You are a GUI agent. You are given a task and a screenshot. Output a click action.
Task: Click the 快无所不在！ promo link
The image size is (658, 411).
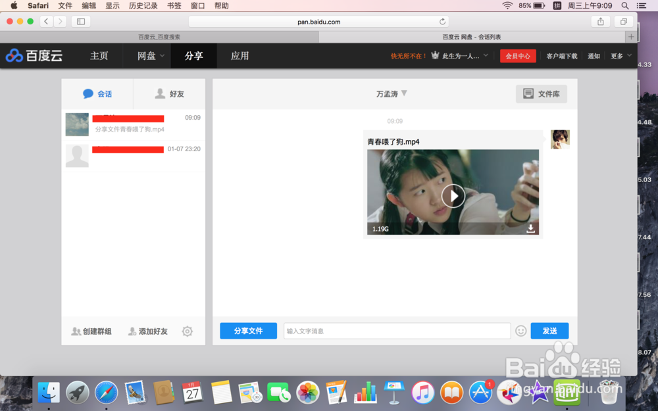pyautogui.click(x=409, y=56)
